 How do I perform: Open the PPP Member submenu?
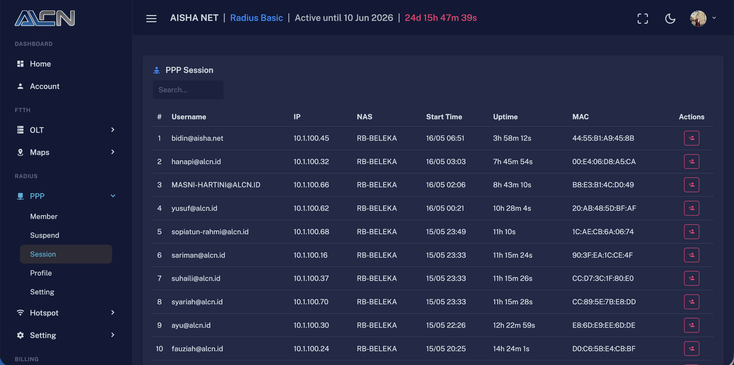click(x=44, y=217)
